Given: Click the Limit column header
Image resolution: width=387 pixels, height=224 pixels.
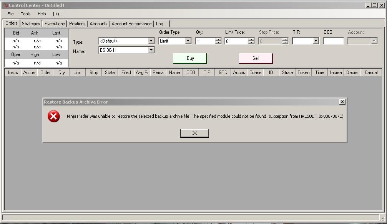Looking at the screenshot, I should click(x=78, y=72).
